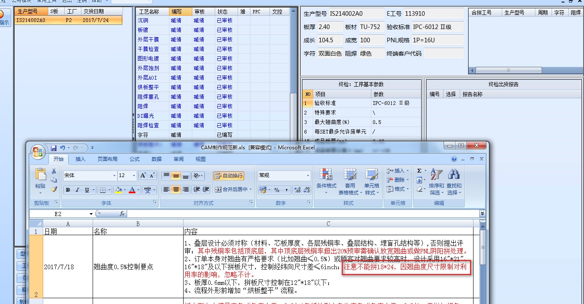Apply comma style number format
The image size is (584, 304).
[287, 190]
